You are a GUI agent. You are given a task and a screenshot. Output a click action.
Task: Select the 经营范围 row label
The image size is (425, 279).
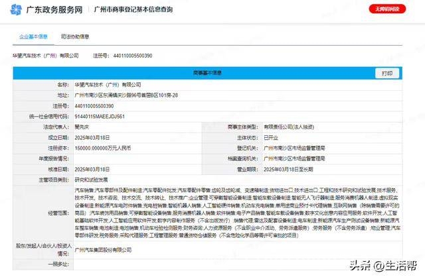coord(58,213)
